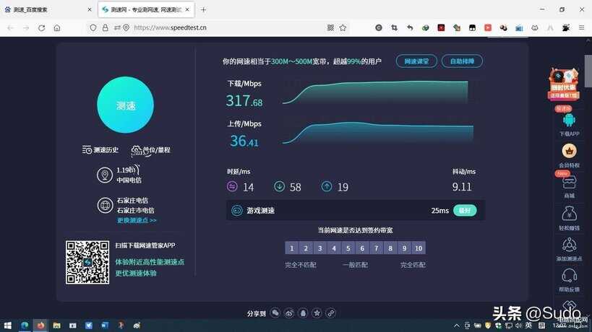Share result to QQ
This screenshot has width=592, height=332.
click(x=303, y=313)
